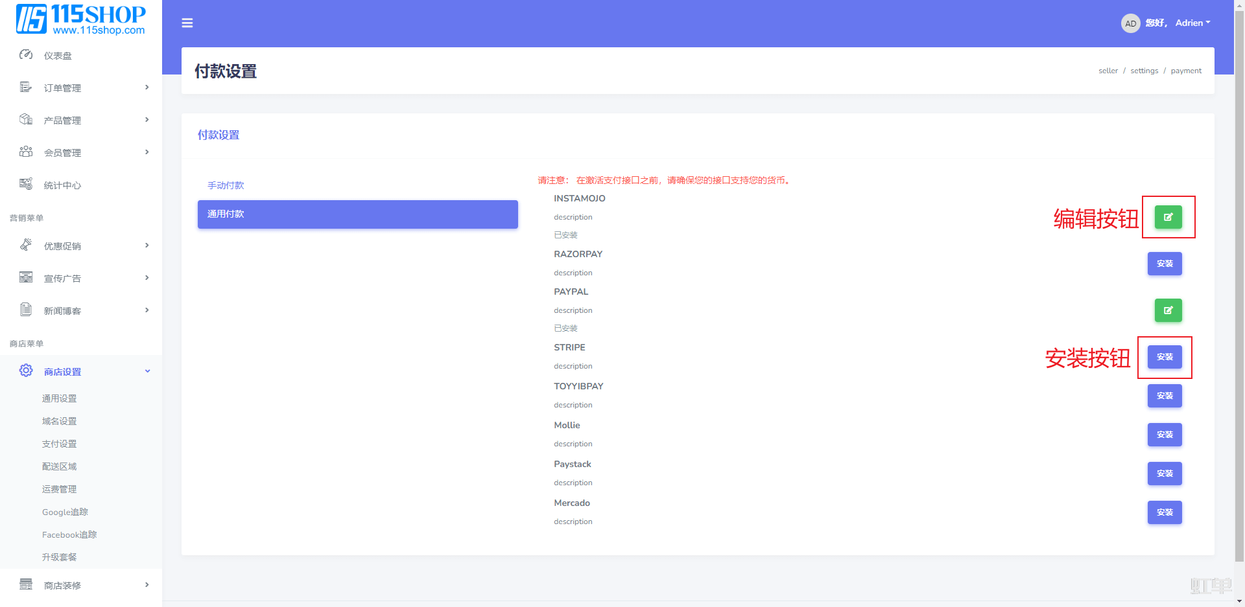This screenshot has height=607, width=1245.
Task: Collapse the 商店设置 menu arrow
Action: pos(147,371)
